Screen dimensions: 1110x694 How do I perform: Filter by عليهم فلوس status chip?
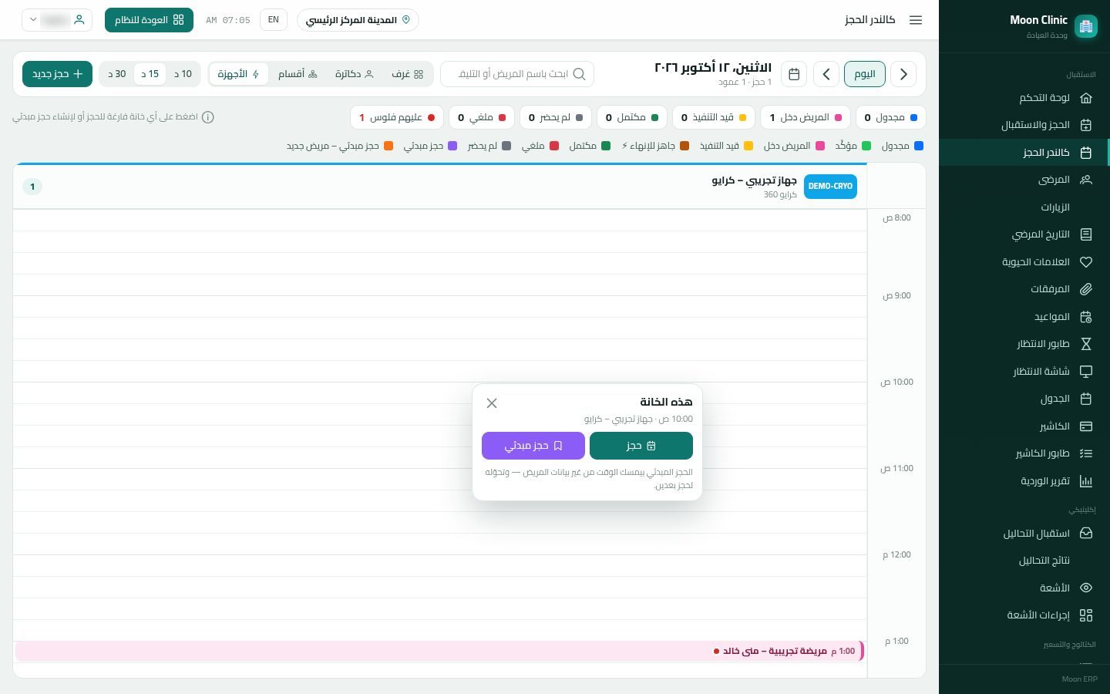point(397,117)
